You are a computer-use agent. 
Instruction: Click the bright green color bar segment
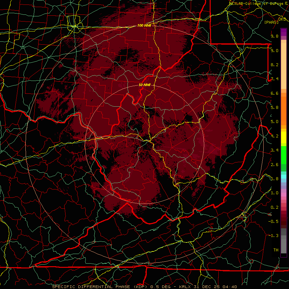coord(284,155)
